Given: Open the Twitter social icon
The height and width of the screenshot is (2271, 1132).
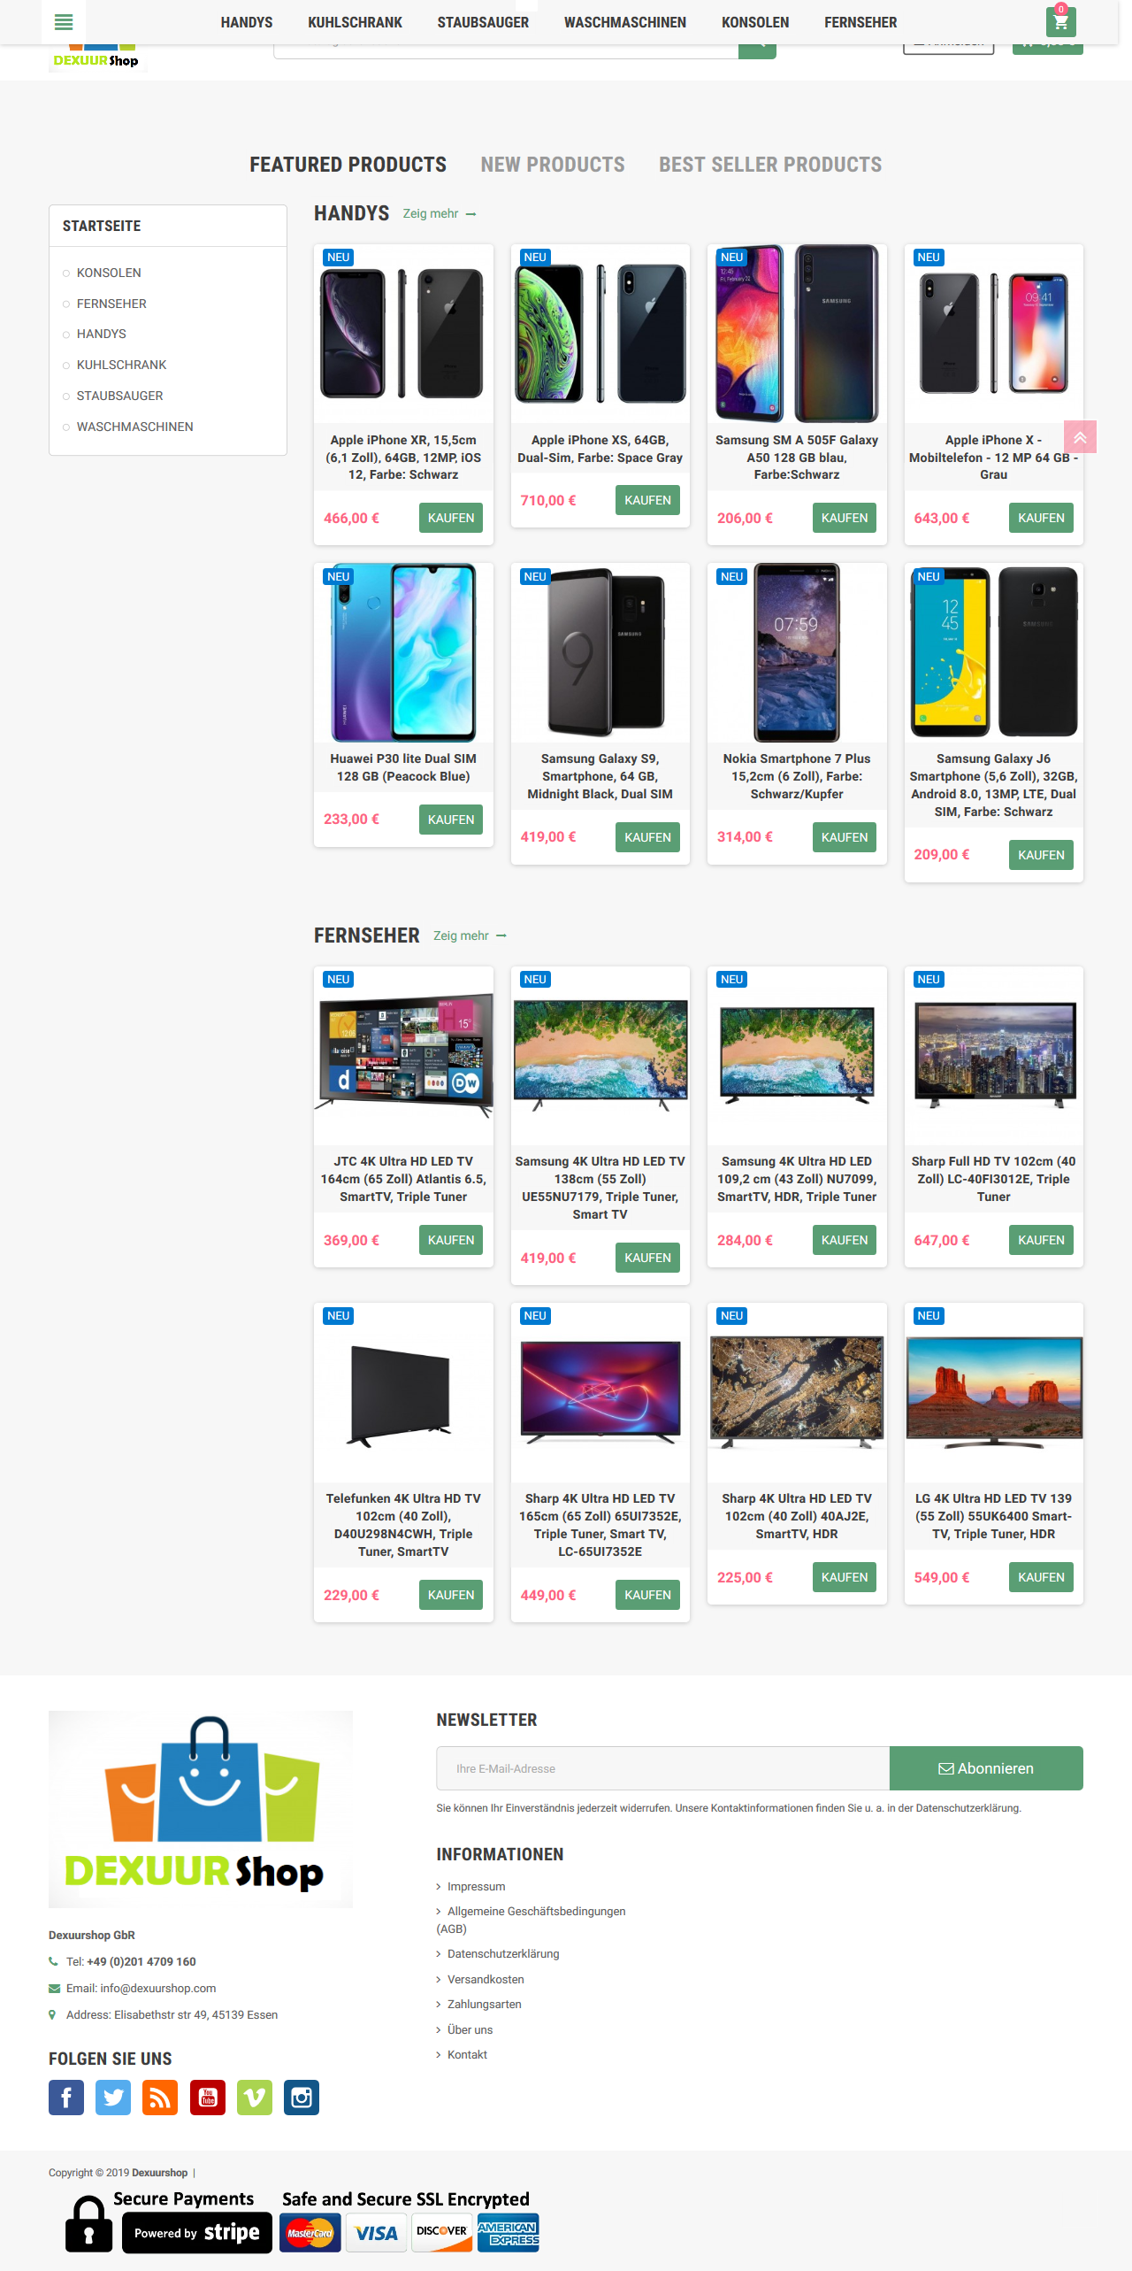Looking at the screenshot, I should pyautogui.click(x=113, y=2098).
